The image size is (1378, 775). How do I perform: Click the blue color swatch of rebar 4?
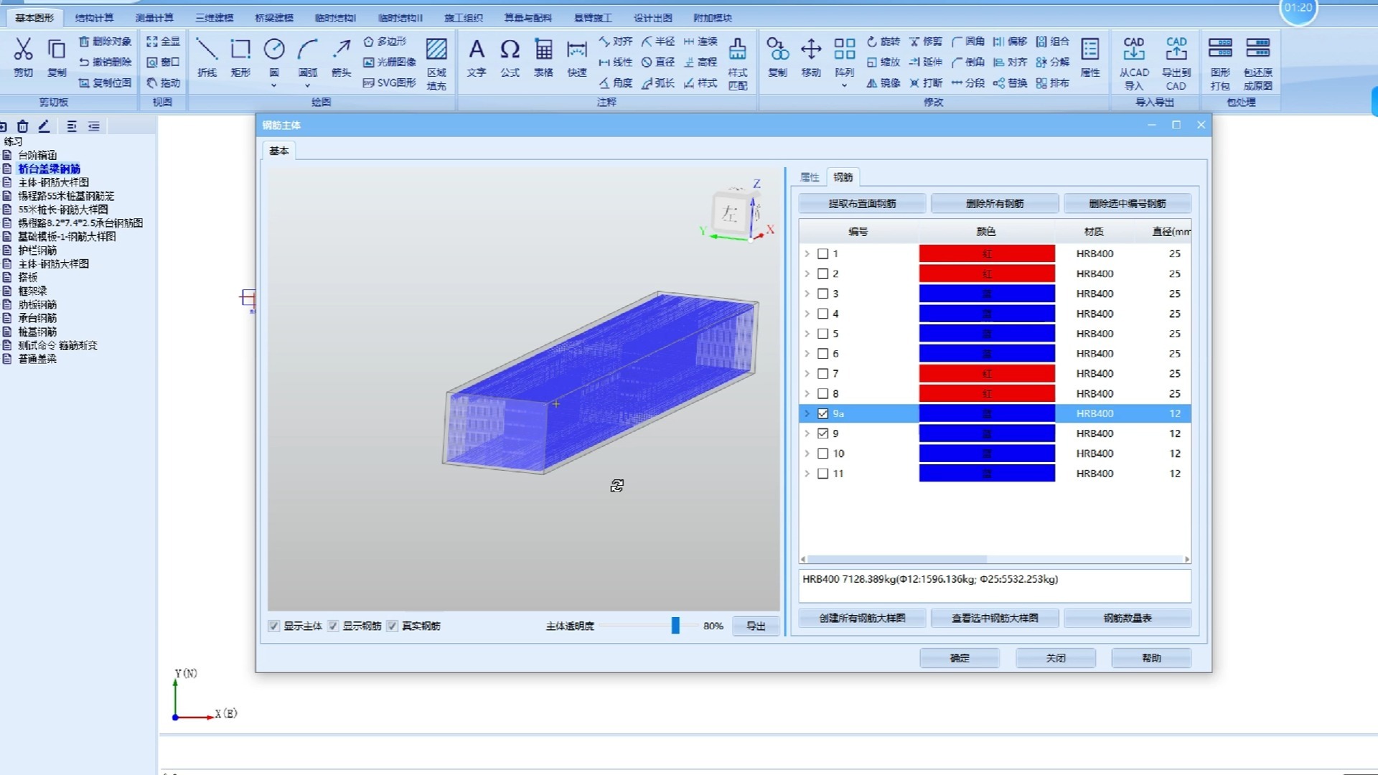click(987, 314)
